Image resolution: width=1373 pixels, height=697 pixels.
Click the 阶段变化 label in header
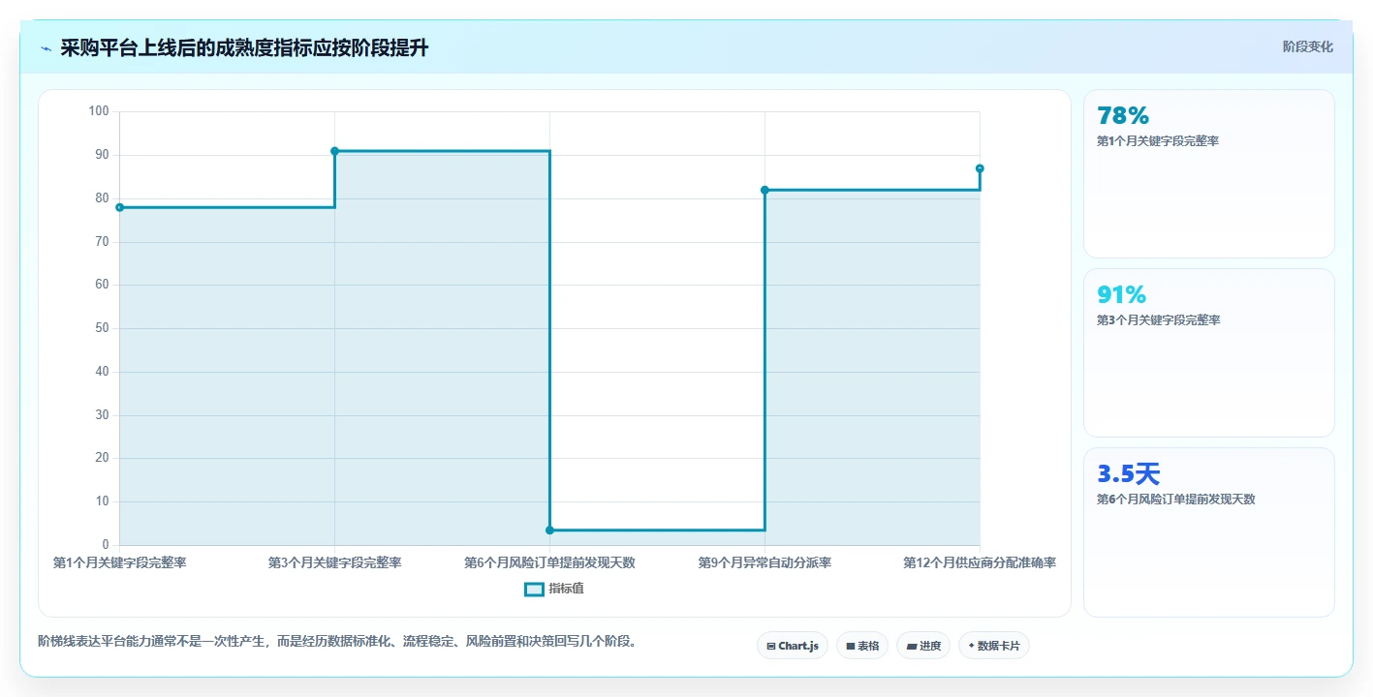[x=1307, y=47]
